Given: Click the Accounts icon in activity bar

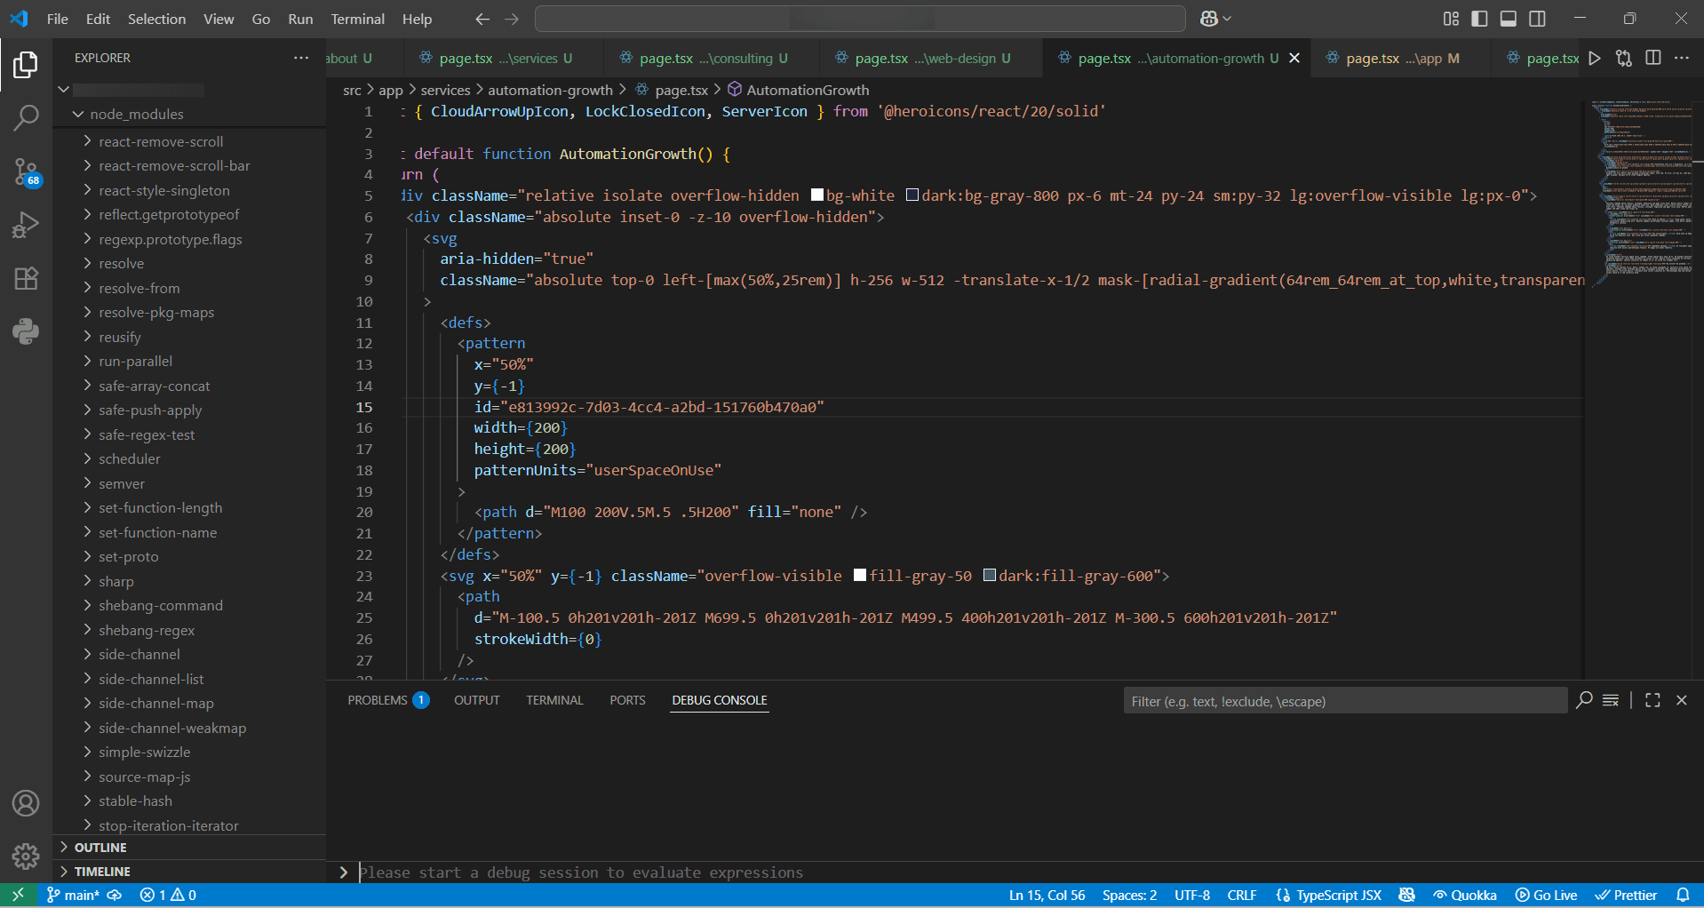Looking at the screenshot, I should (x=26, y=803).
